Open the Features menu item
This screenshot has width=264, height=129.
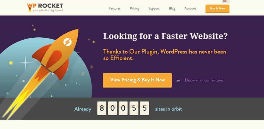coord(114,8)
